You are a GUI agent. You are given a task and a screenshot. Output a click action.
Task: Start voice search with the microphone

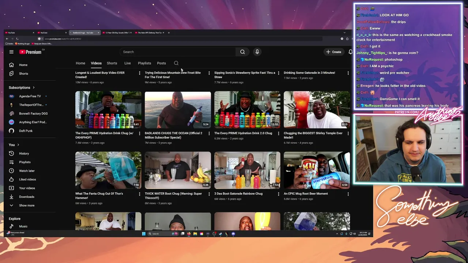point(257,52)
